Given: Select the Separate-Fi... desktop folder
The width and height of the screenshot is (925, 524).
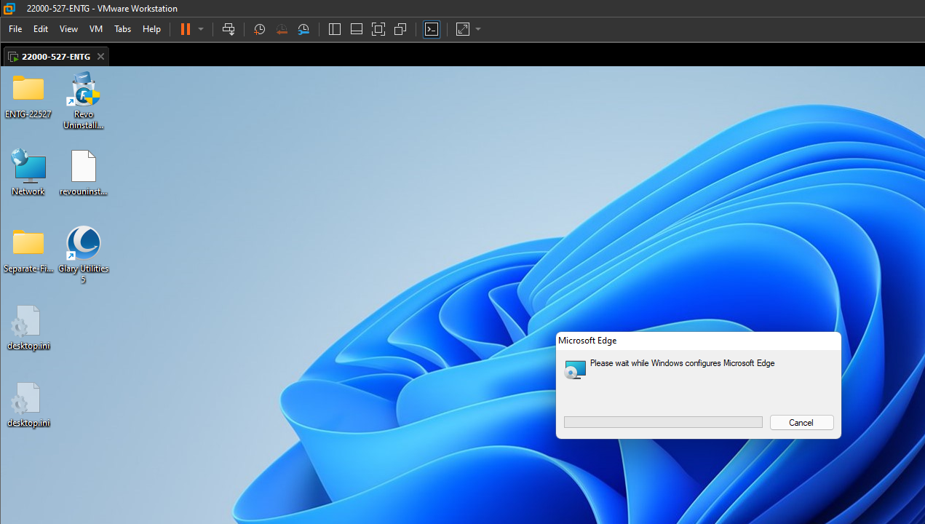Looking at the screenshot, I should pyautogui.click(x=28, y=250).
